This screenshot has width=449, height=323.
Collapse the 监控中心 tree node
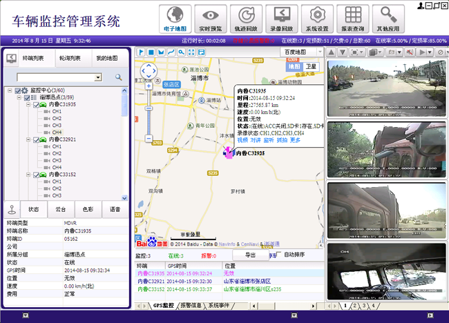click(10, 90)
